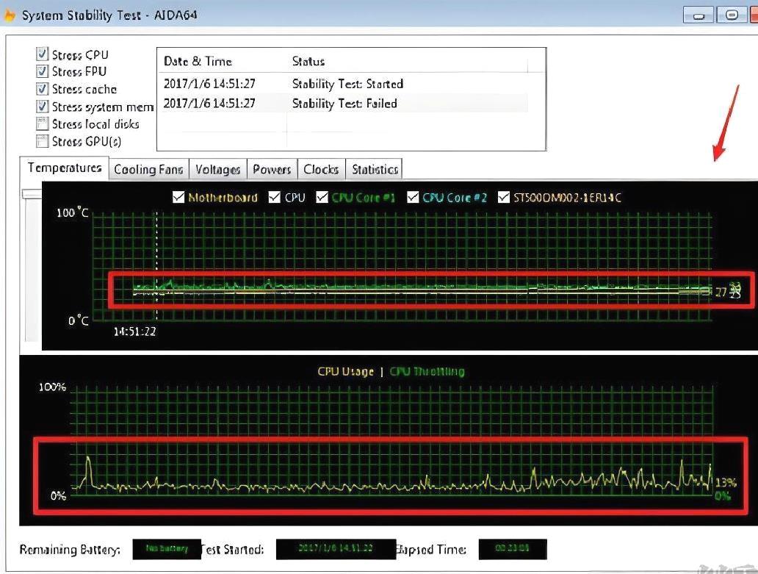Screen dimensions: 758x574
Task: Select the Stability Test: Started log row
Action: point(343,84)
